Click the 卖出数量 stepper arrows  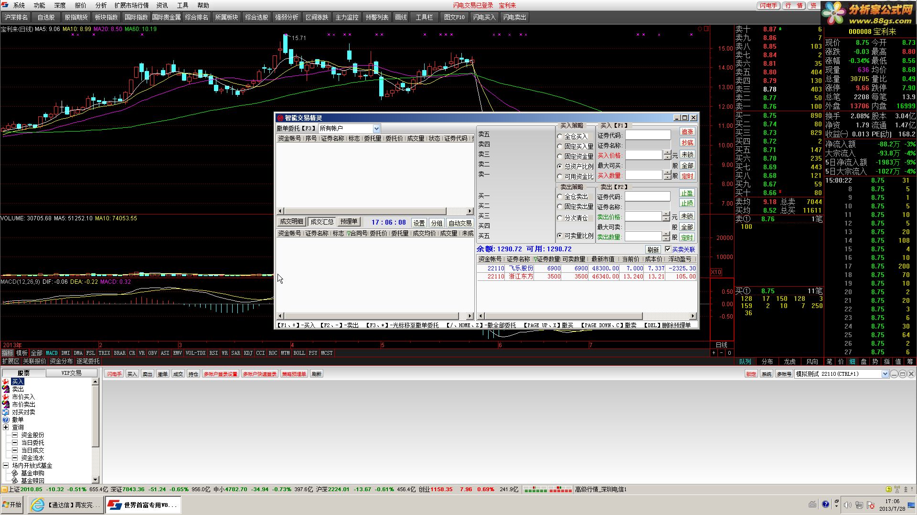pos(667,237)
